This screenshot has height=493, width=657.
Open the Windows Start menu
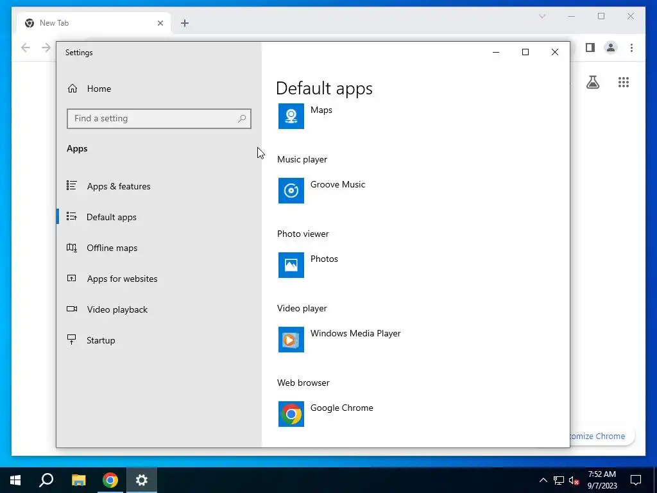[15, 480]
